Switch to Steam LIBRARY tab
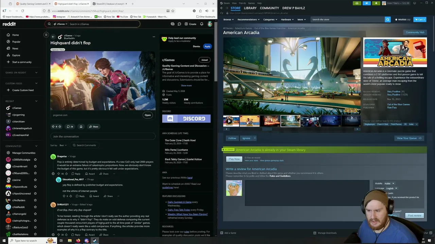This screenshot has width=435, height=244. tap(250, 8)
